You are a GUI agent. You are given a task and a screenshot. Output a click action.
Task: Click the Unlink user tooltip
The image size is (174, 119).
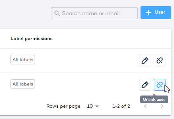click(x=154, y=99)
